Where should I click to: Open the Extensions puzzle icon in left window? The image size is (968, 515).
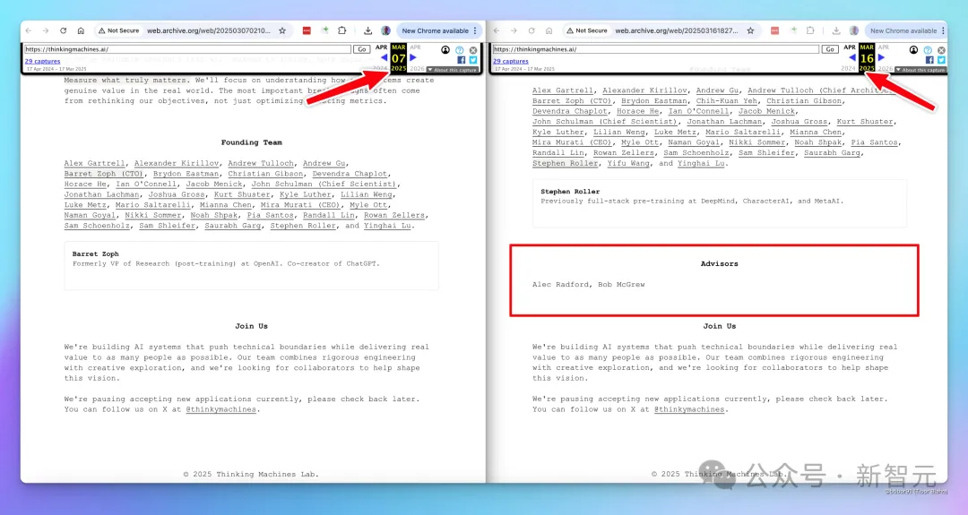pyautogui.click(x=342, y=30)
